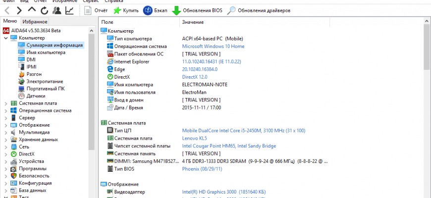
Task: Go up one level with the up arrow icon
Action: click(x=32, y=10)
